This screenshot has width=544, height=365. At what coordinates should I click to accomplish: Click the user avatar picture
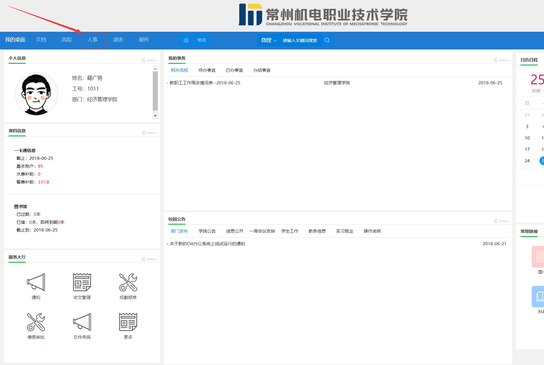coord(36,94)
